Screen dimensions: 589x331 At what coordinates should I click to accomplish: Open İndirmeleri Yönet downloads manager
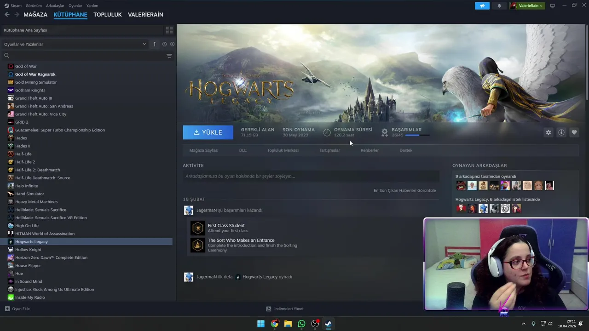click(x=285, y=309)
